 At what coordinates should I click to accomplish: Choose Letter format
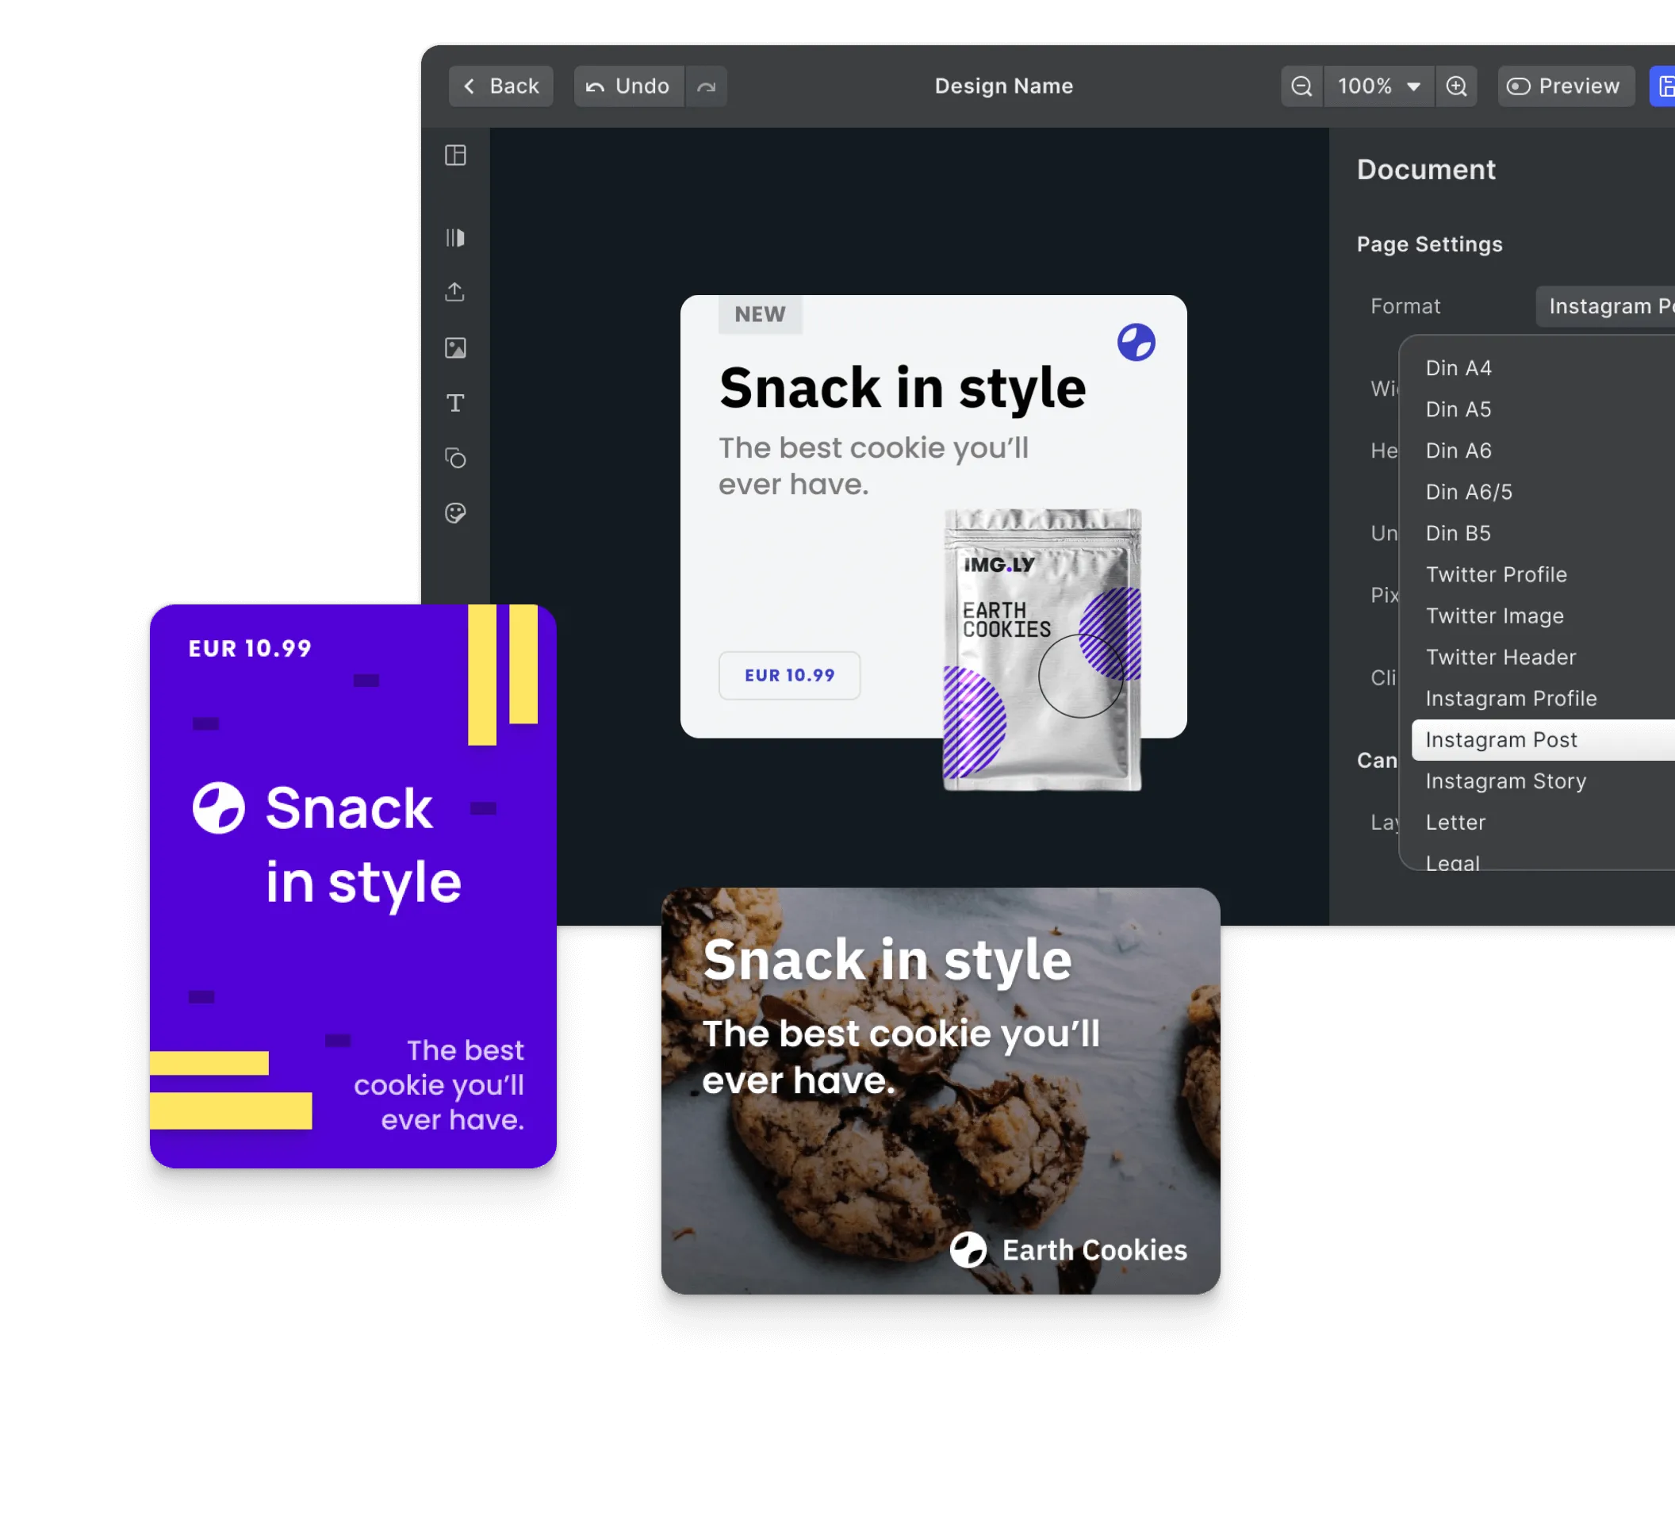pyautogui.click(x=1543, y=823)
